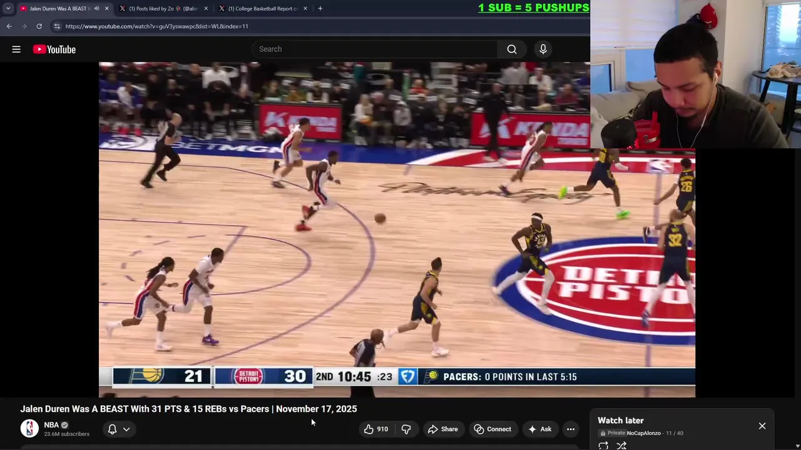Click the Share button
This screenshot has height=450, width=801.
pos(443,429)
